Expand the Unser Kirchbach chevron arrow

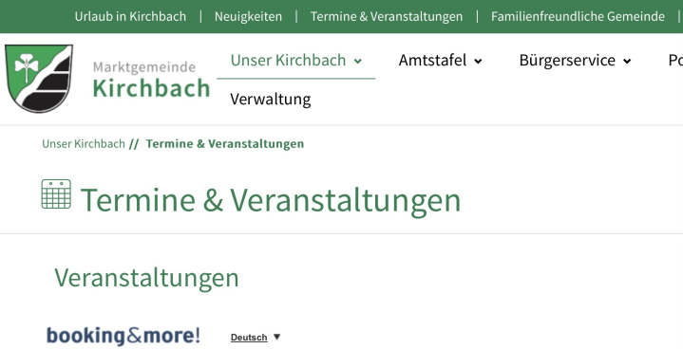(357, 62)
